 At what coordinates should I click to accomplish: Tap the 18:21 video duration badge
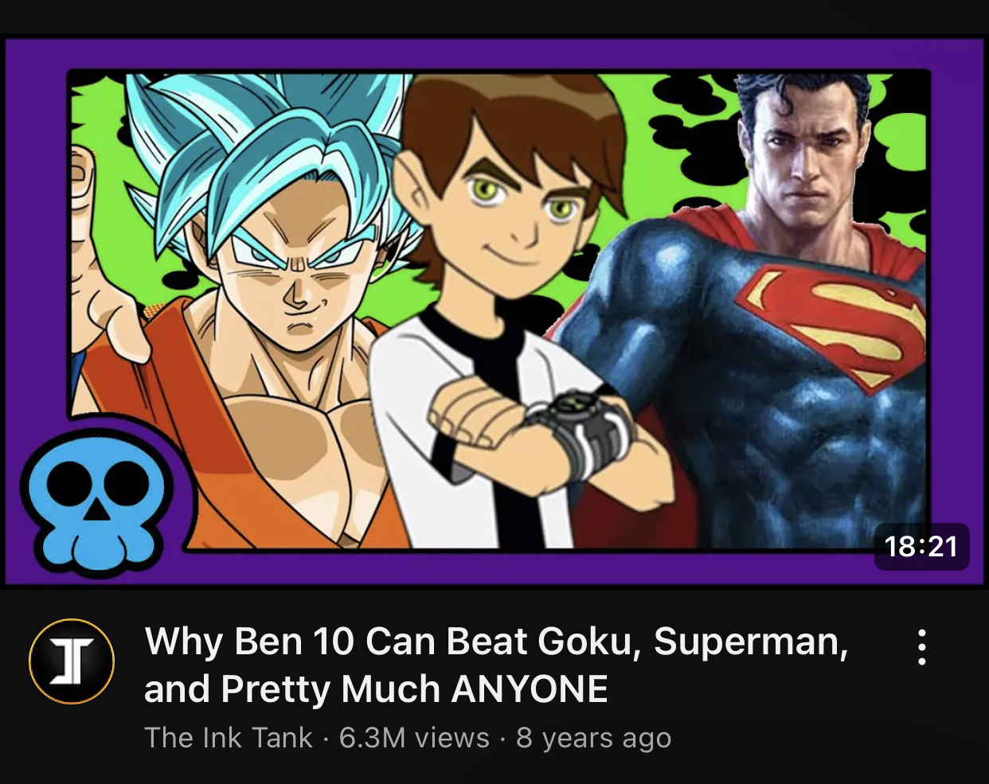[x=921, y=547]
